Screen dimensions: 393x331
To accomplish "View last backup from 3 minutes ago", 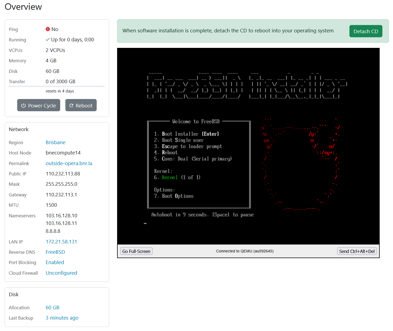I will click(62, 318).
